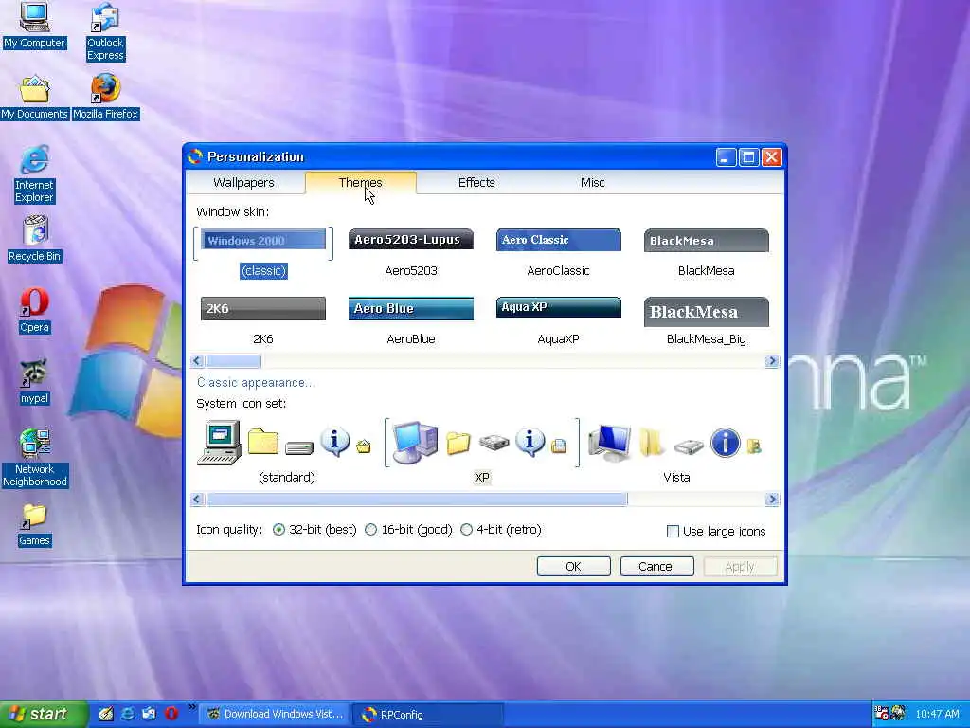Open Network Neighborhood icon
This screenshot has width=970, height=728.
click(35, 458)
